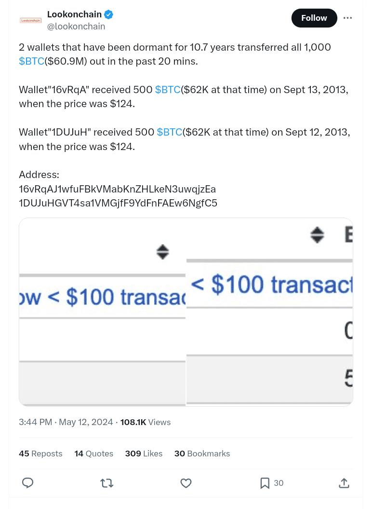Click $BTC cashtag in the 1DUJuH line

(x=170, y=132)
